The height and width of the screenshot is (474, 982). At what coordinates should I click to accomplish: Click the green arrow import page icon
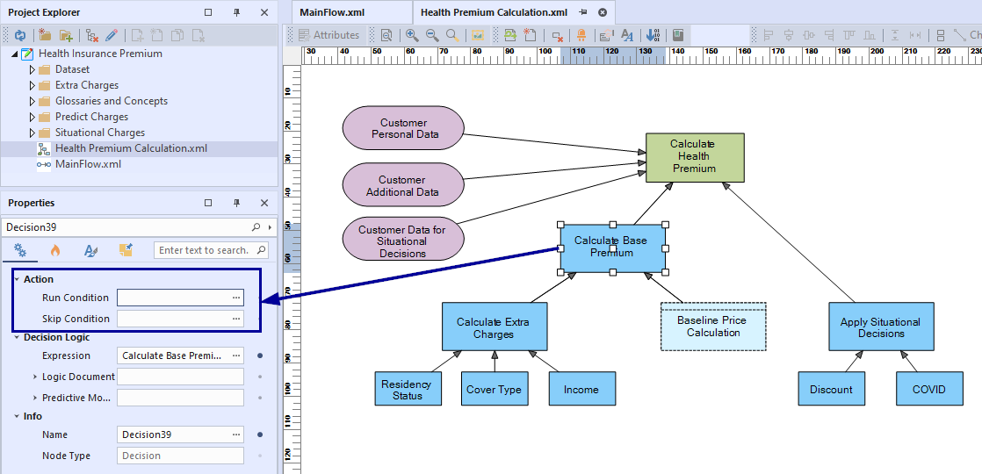click(x=510, y=35)
